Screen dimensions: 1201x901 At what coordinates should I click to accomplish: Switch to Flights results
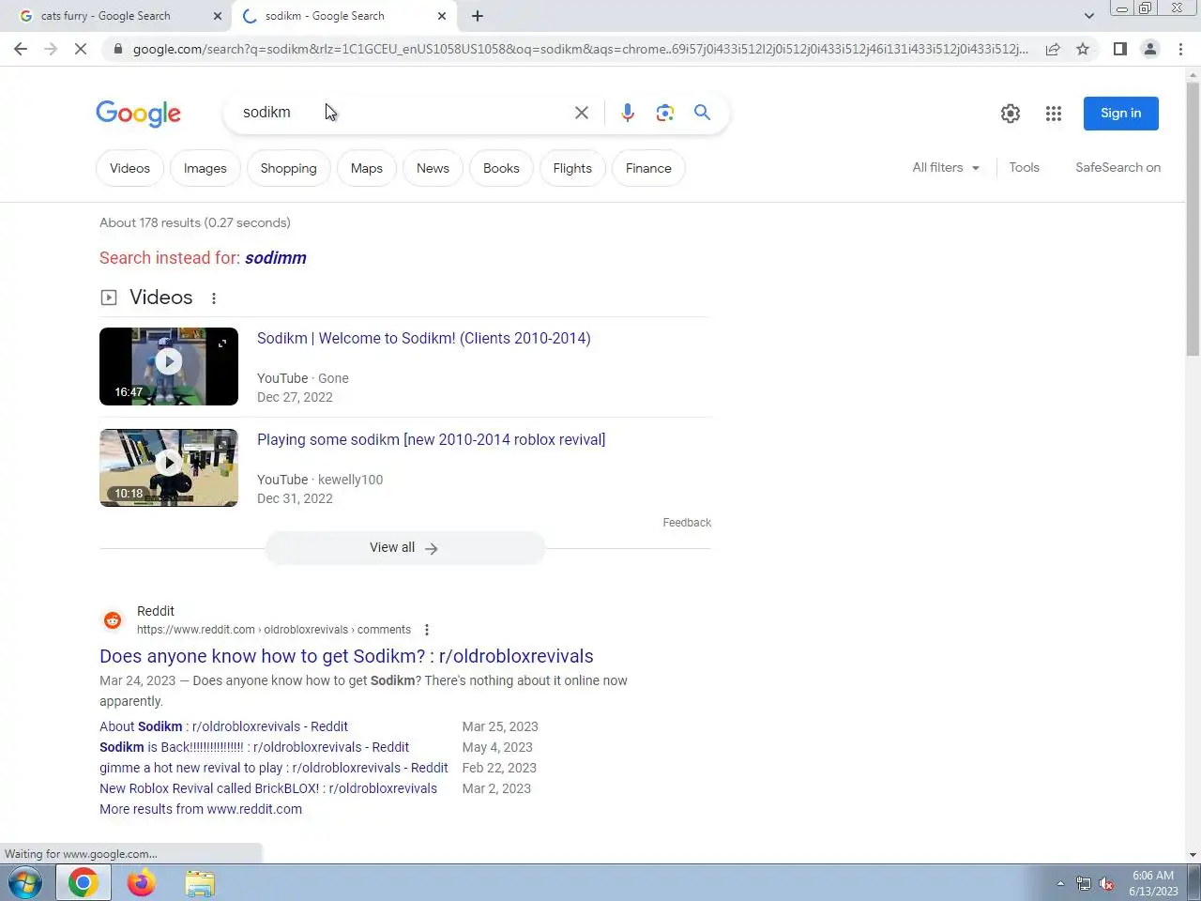tap(572, 169)
